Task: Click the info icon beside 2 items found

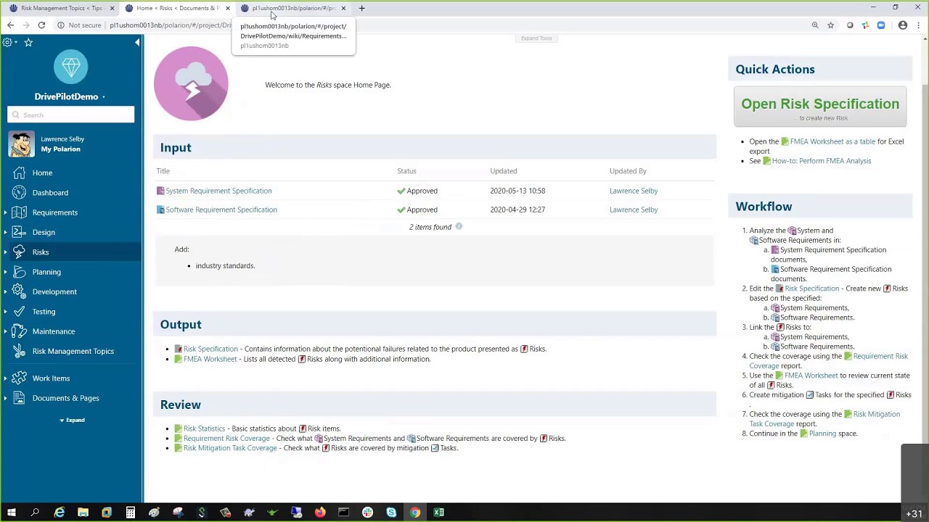Action: pyautogui.click(x=459, y=227)
